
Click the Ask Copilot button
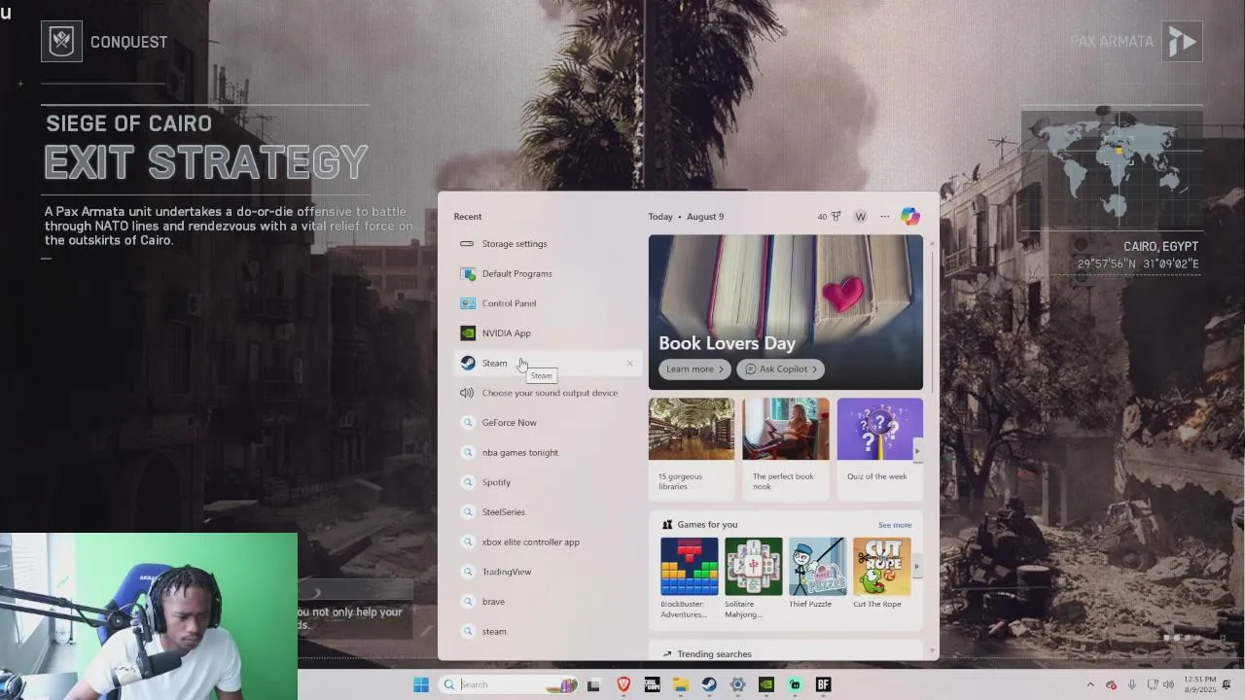tap(781, 369)
